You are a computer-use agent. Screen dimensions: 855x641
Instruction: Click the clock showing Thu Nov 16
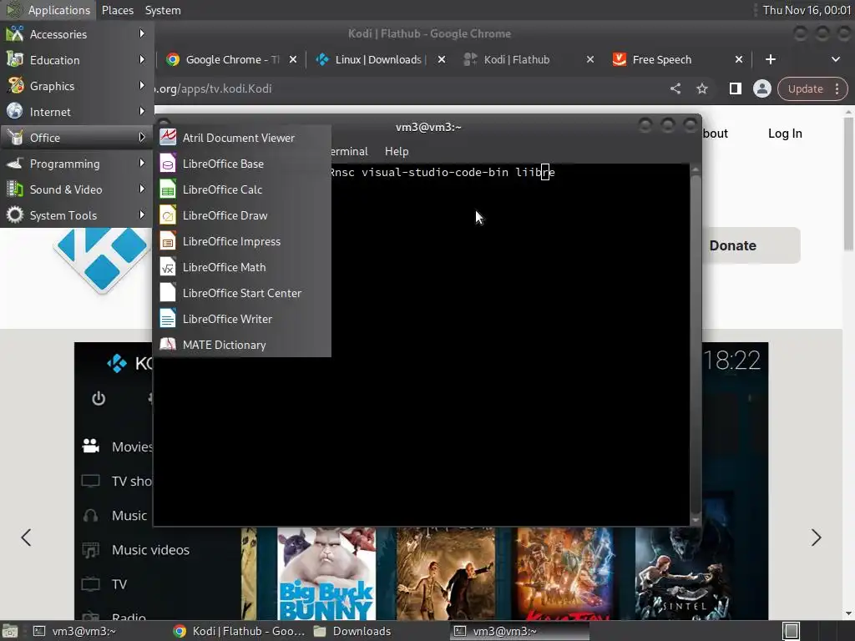[x=807, y=10]
